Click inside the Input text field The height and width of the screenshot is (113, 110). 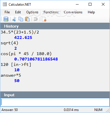55,102
